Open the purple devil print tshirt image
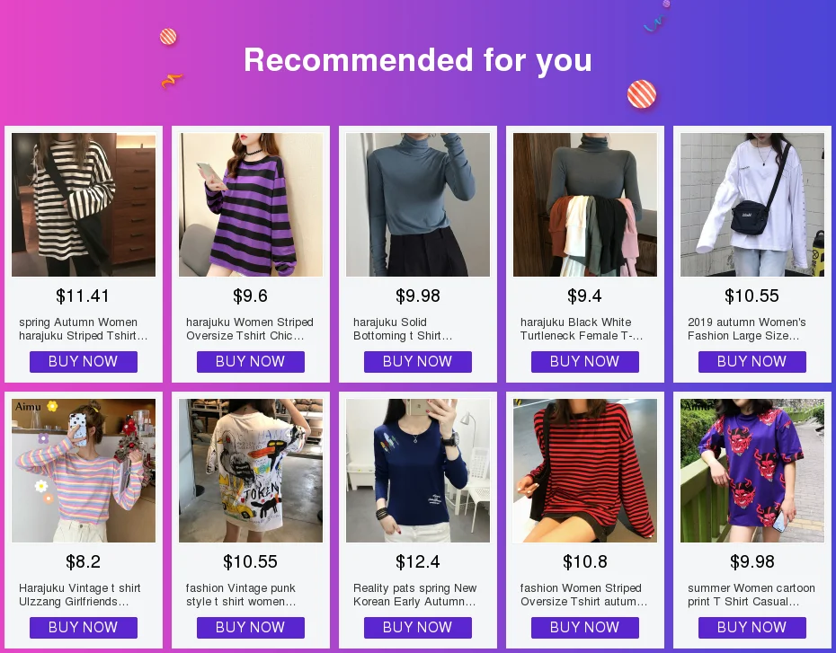836x653 pixels. tap(752, 471)
